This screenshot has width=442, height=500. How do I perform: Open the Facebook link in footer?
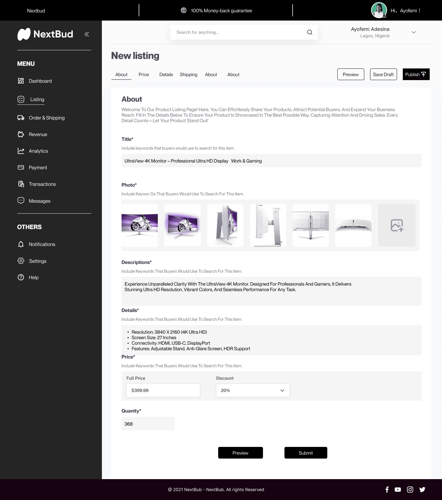387,490
